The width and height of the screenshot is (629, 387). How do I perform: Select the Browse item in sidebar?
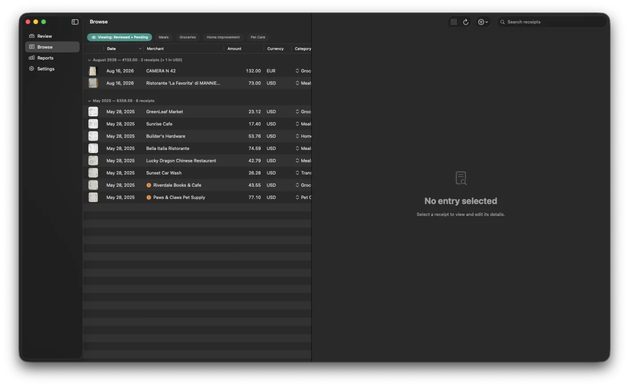point(52,47)
